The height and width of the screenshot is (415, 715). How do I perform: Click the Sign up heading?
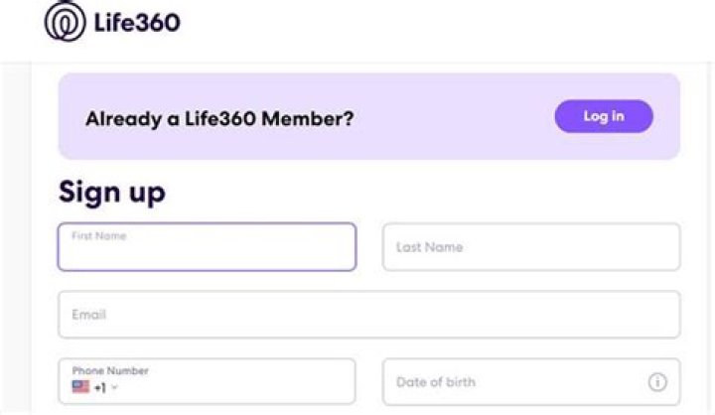coord(112,192)
